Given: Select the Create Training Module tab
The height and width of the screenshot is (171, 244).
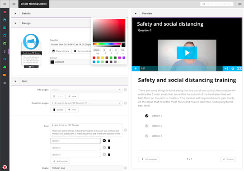Looking at the screenshot, I should point(34,4).
